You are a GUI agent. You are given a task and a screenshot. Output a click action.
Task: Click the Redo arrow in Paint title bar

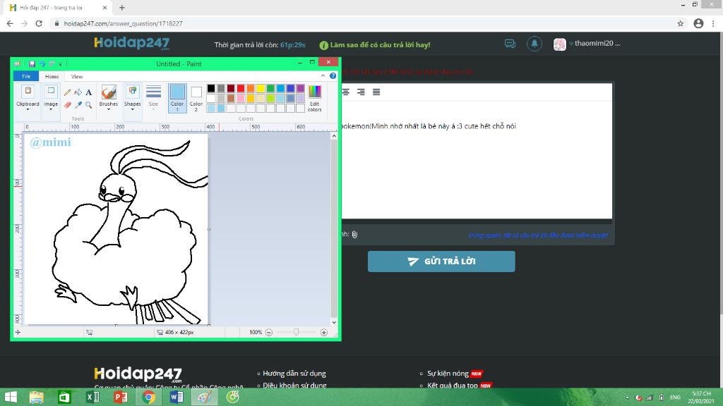[x=52, y=64]
